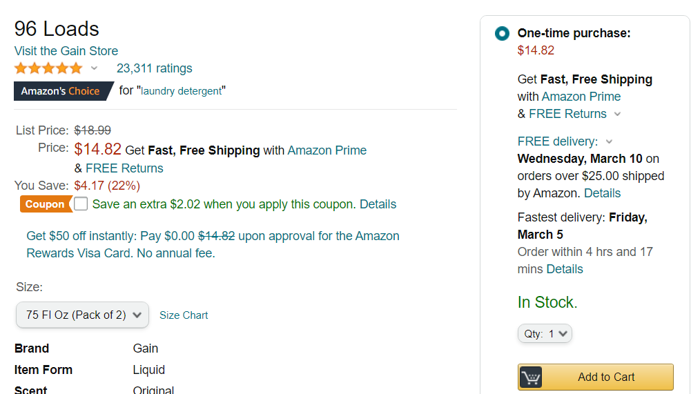
Task: Expand the FREE delivery options chevron
Action: [x=609, y=141]
